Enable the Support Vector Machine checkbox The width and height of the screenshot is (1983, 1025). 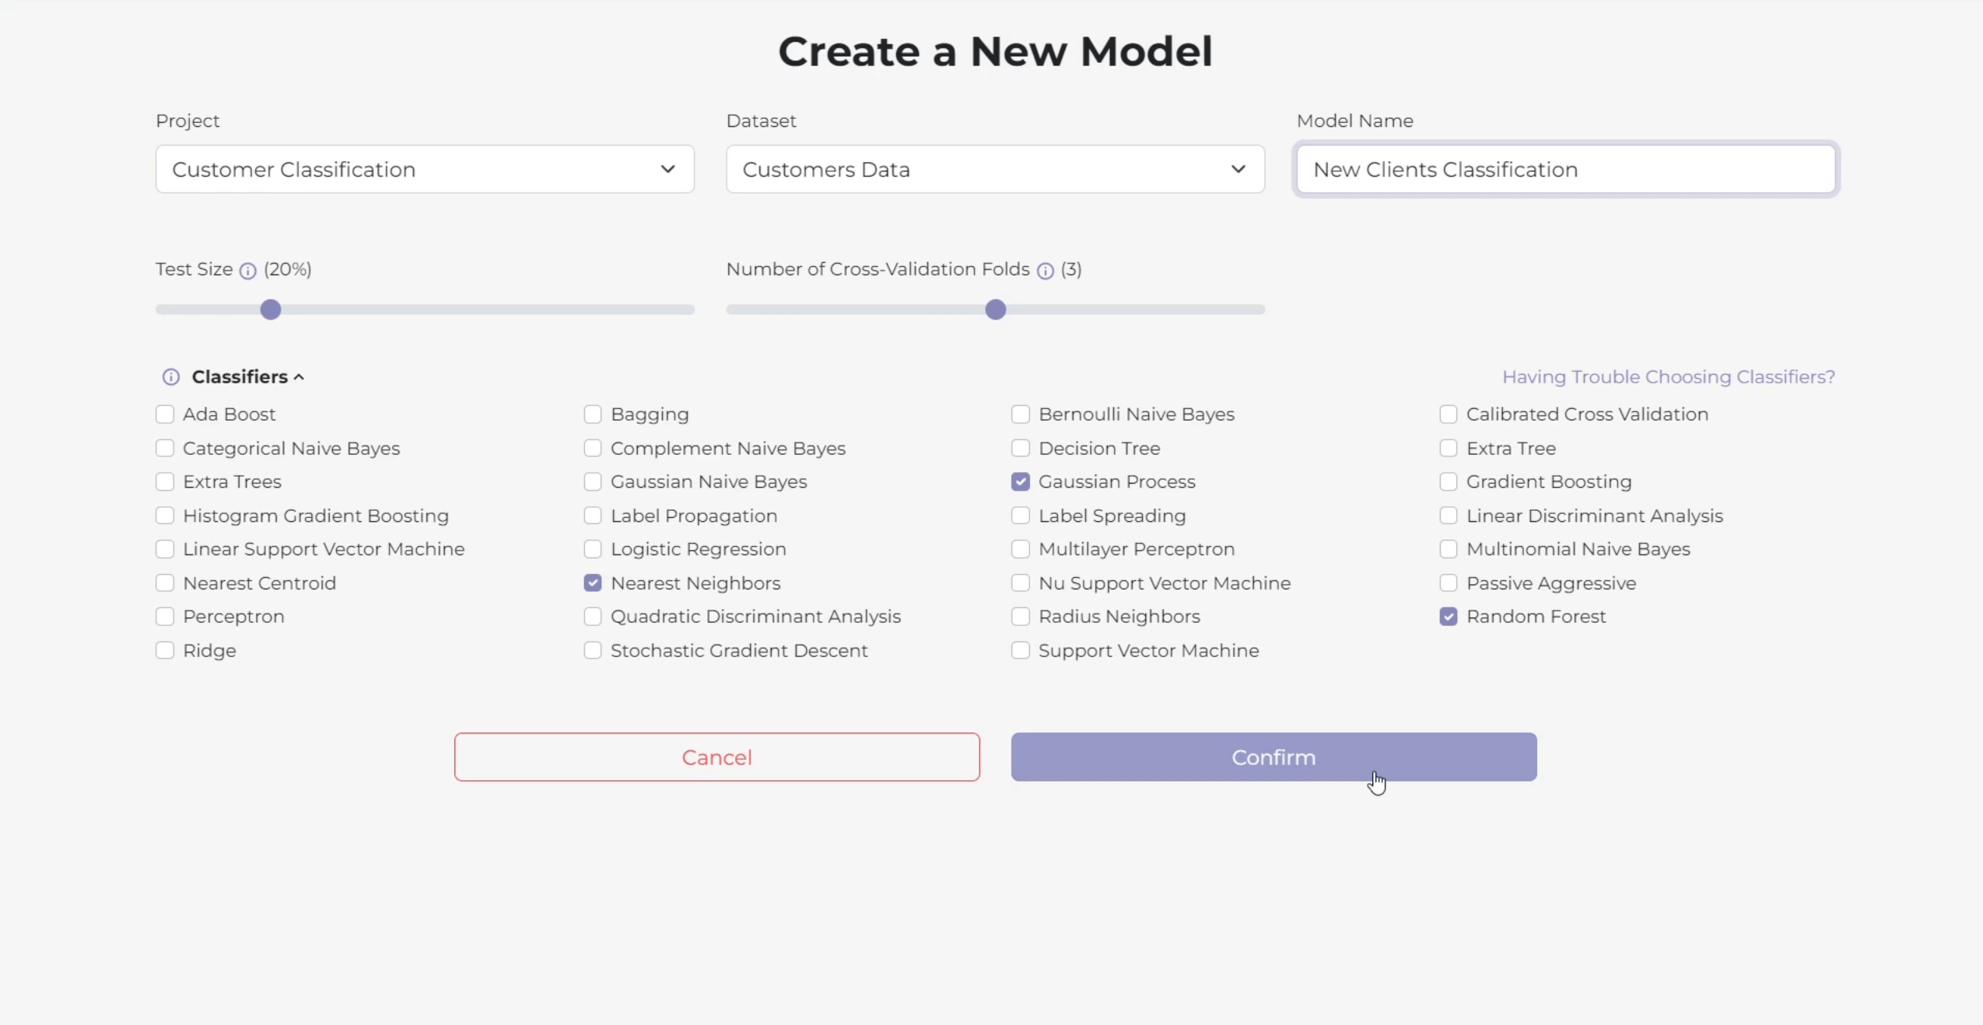coord(1020,650)
